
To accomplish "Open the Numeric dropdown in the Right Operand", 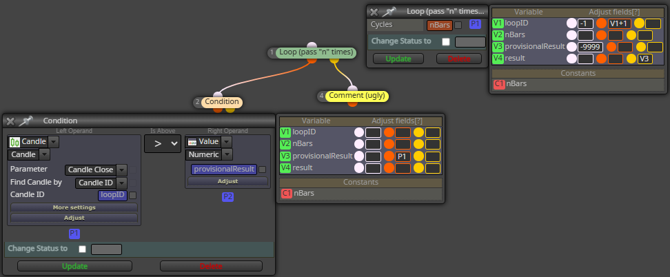I will pos(227,154).
